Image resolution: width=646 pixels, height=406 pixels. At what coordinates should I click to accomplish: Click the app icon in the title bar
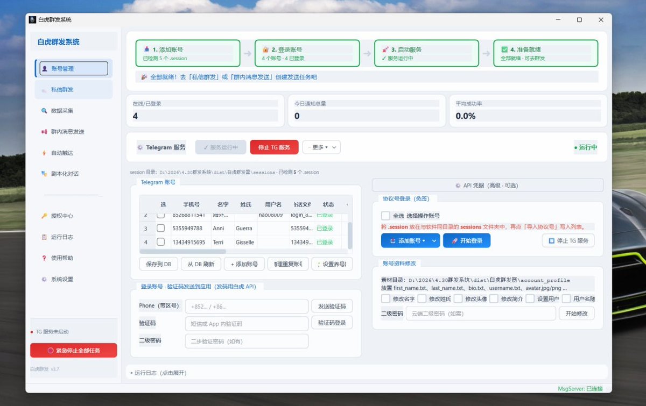pos(32,20)
